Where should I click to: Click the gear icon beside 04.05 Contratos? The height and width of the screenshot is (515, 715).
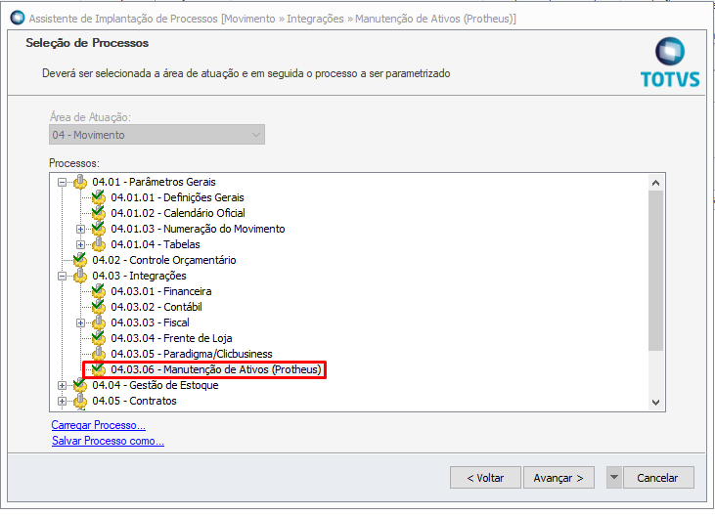point(80,400)
